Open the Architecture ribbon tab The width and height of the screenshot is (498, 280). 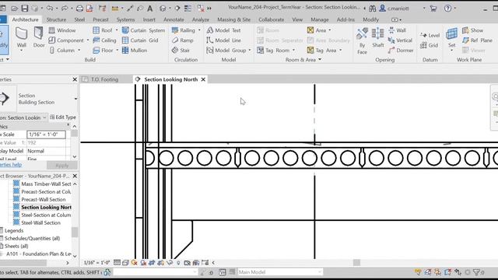(25, 19)
